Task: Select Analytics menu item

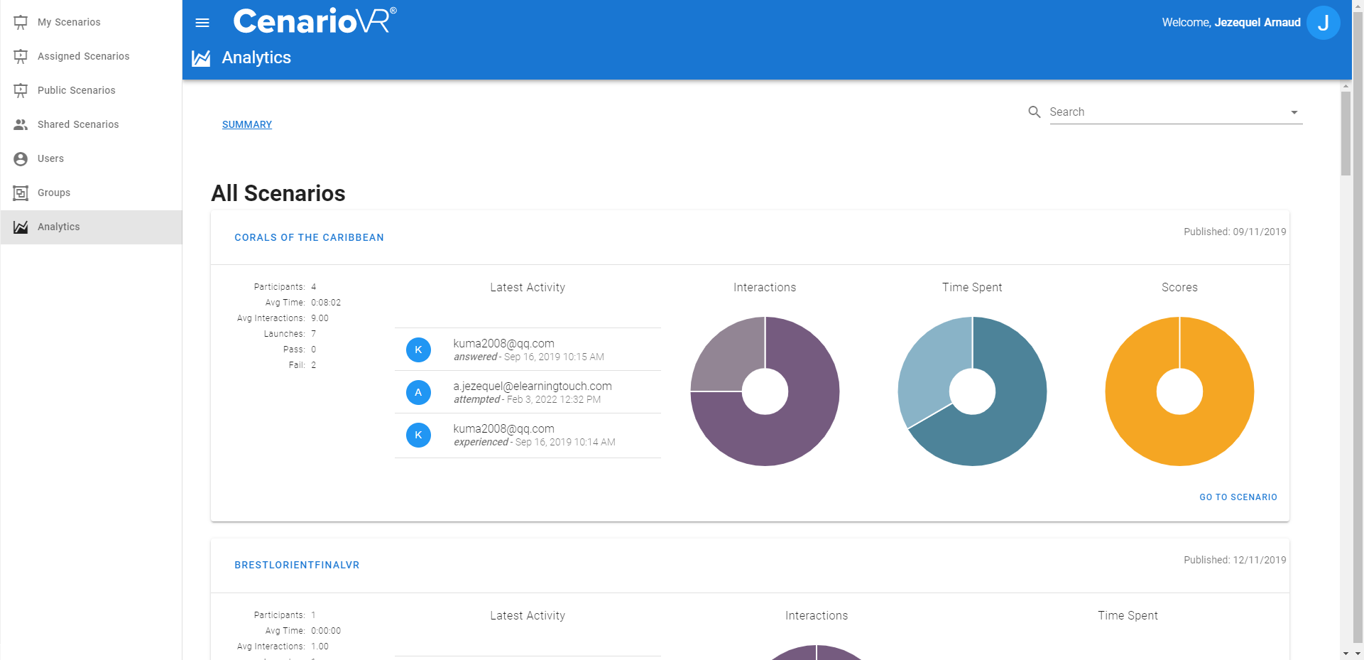Action: pyautogui.click(x=91, y=227)
